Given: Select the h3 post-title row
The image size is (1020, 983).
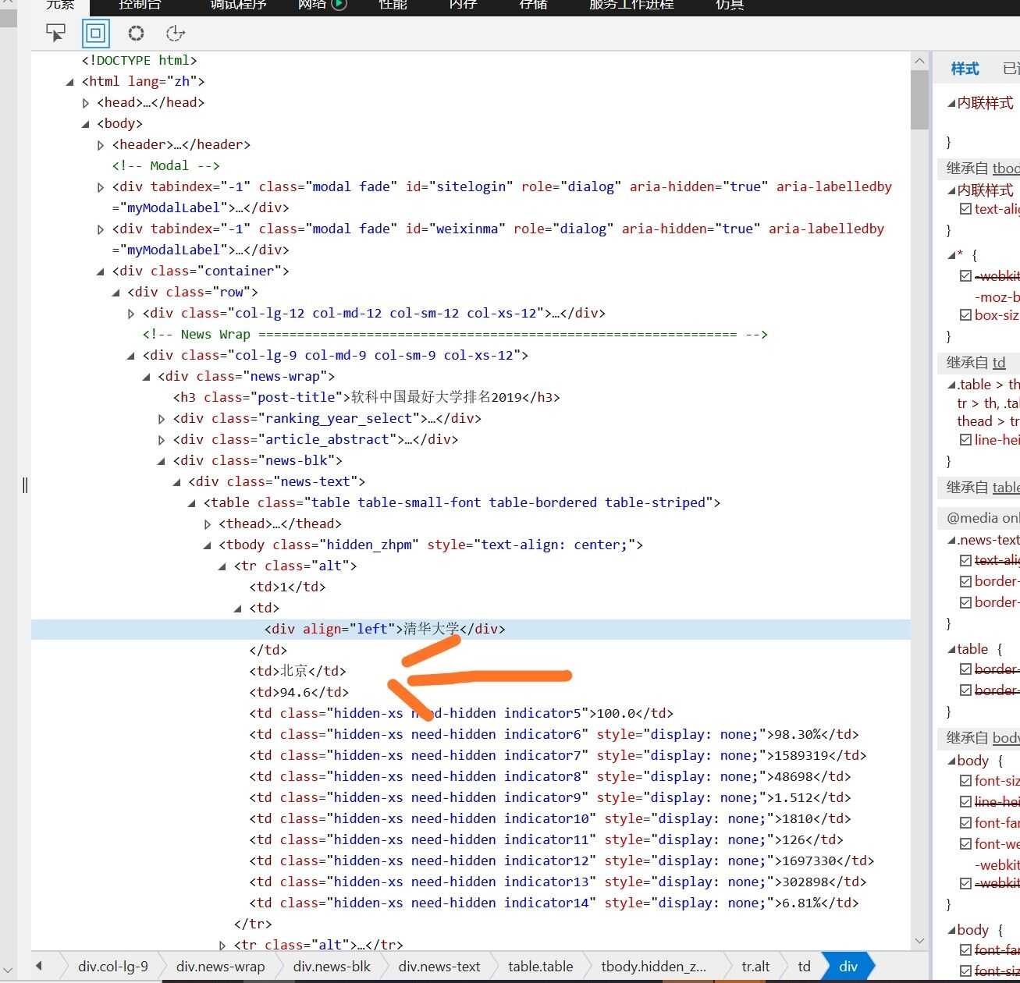Looking at the screenshot, I should (x=366, y=397).
